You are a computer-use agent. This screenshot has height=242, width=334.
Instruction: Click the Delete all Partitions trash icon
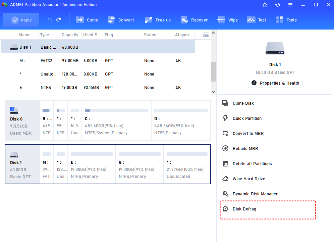(x=225, y=163)
